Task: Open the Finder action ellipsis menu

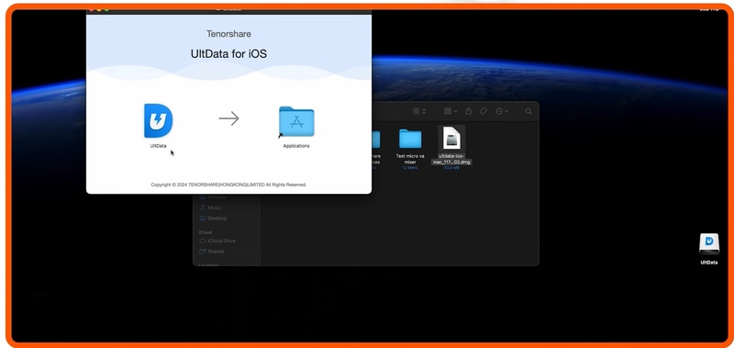Action: pos(501,111)
